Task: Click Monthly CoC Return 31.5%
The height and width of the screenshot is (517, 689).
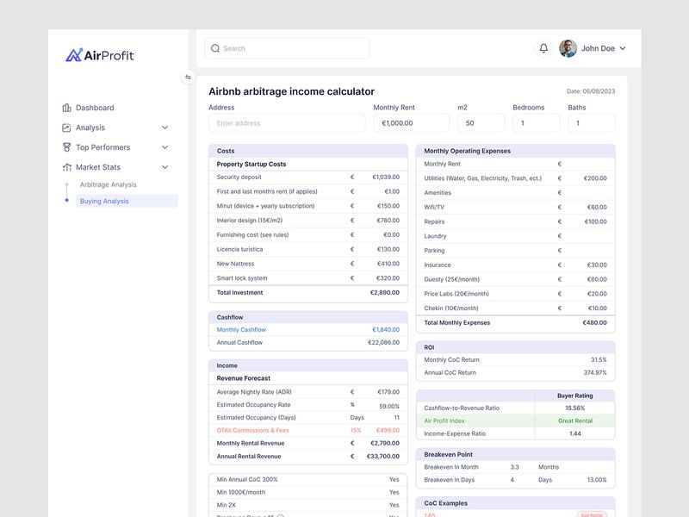Action: point(599,359)
